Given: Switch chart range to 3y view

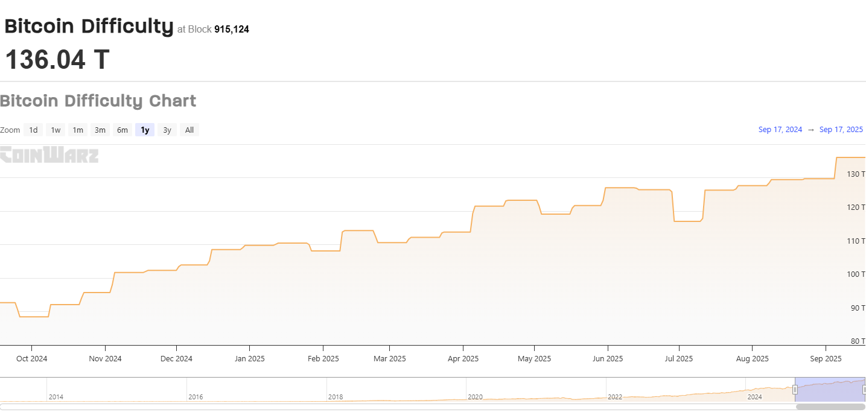Looking at the screenshot, I should 167,130.
